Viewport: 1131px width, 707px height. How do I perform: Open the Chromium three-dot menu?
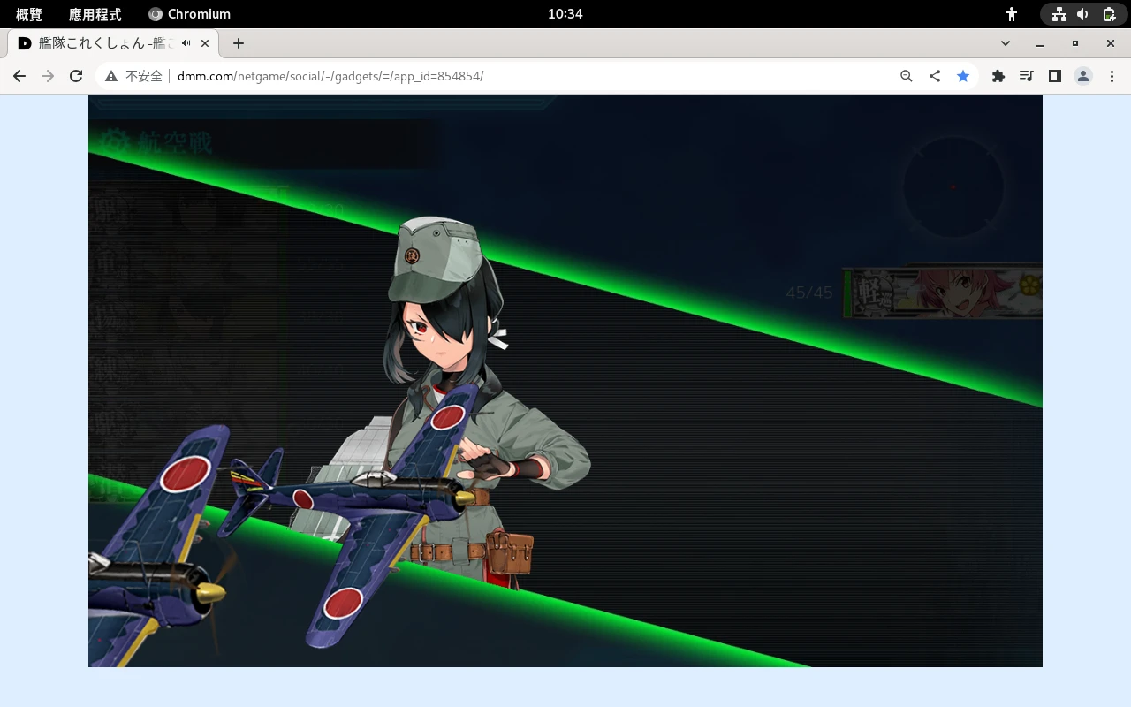point(1111,76)
